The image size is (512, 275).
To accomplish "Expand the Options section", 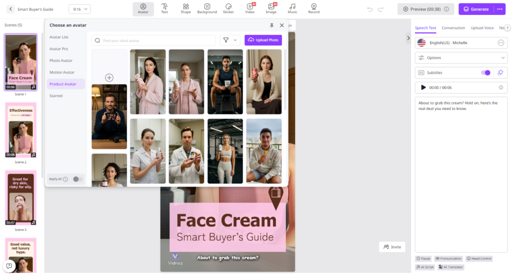I will coord(461,58).
